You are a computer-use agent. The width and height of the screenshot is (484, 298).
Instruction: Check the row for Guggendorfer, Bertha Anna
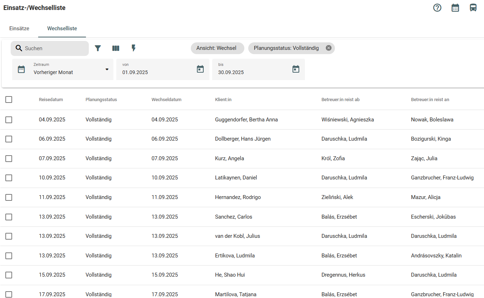tap(9, 120)
